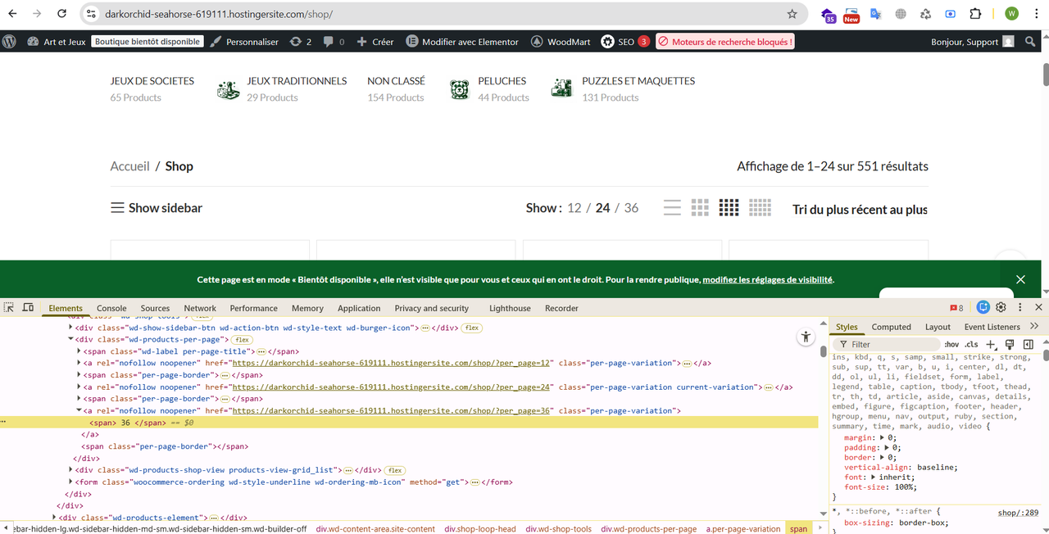Open the DevTools AI assistance icon
This screenshot has width=1049, height=534.
(983, 308)
